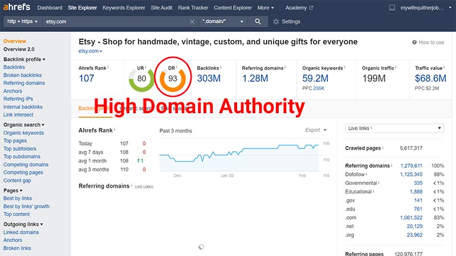Click the 1.28M referring domains value
456x256 pixels.
click(x=255, y=79)
